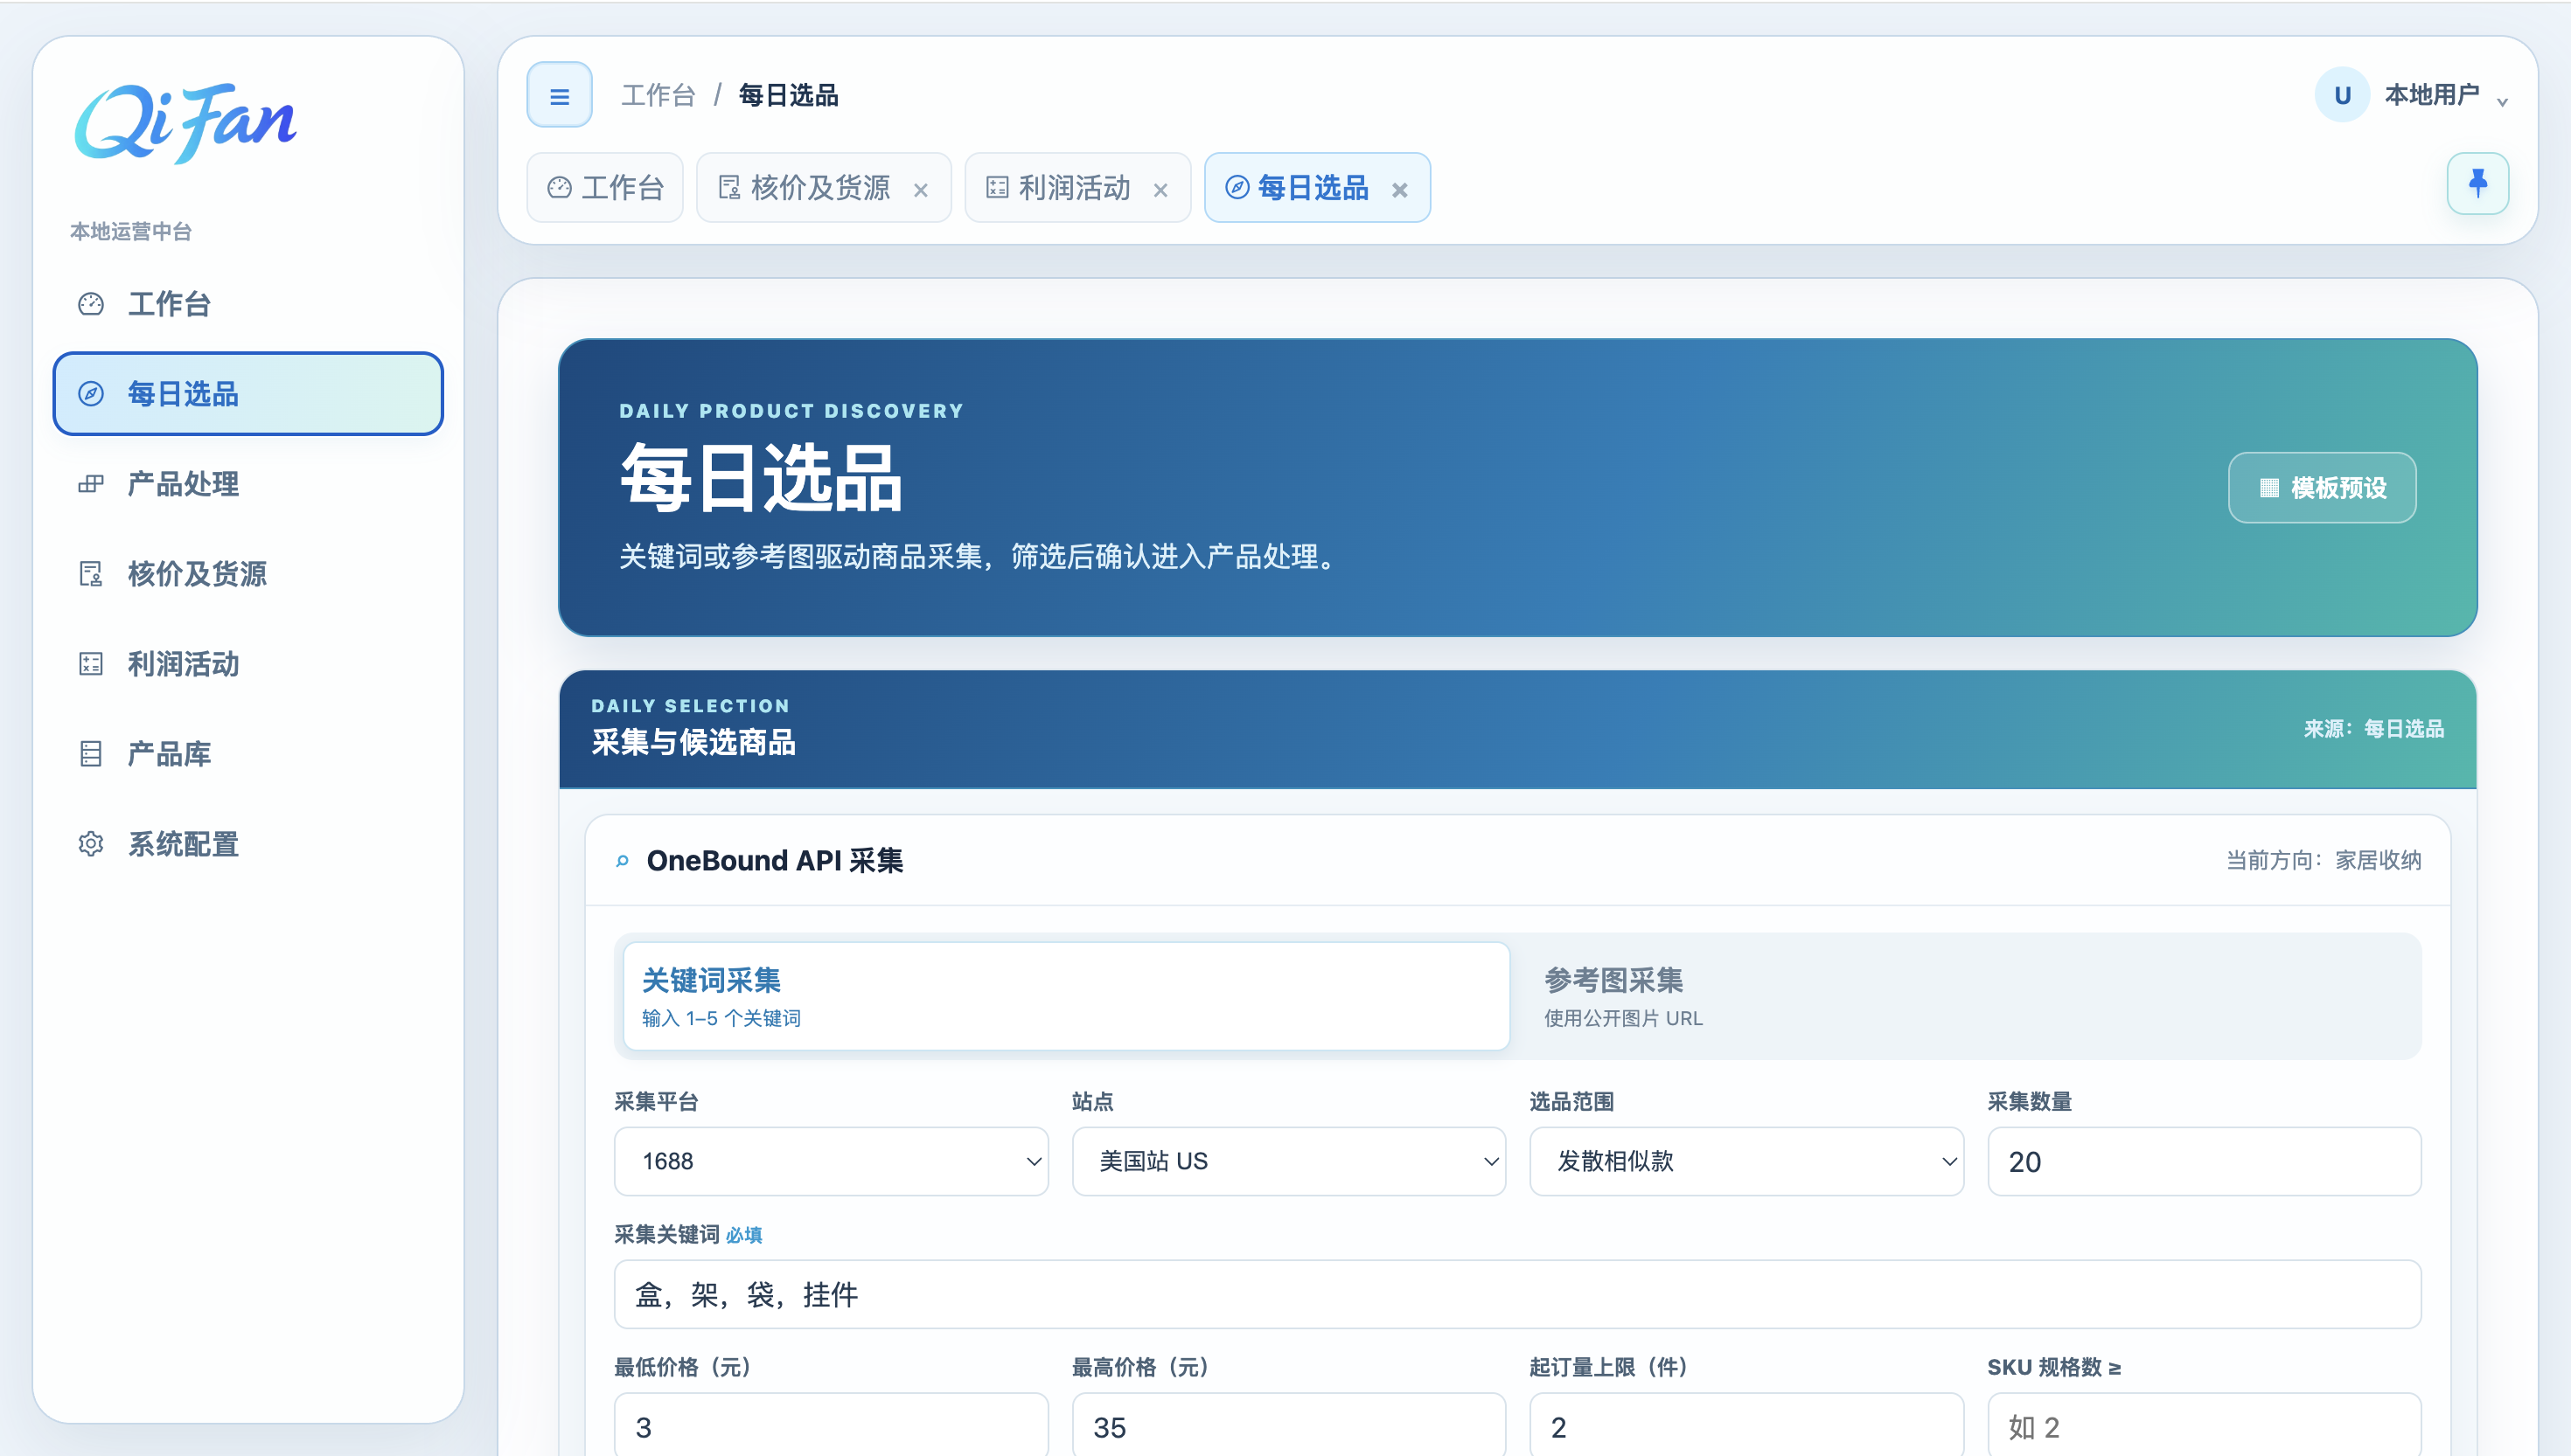Click the user avatar U

(x=2341, y=96)
